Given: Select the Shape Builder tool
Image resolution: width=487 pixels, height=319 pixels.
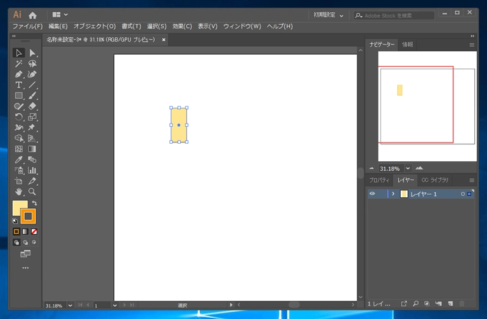Looking at the screenshot, I should point(19,138).
